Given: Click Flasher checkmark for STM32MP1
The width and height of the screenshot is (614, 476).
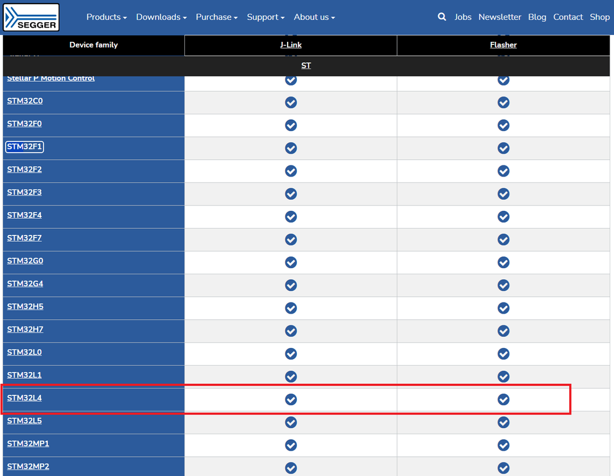Looking at the screenshot, I should (503, 445).
